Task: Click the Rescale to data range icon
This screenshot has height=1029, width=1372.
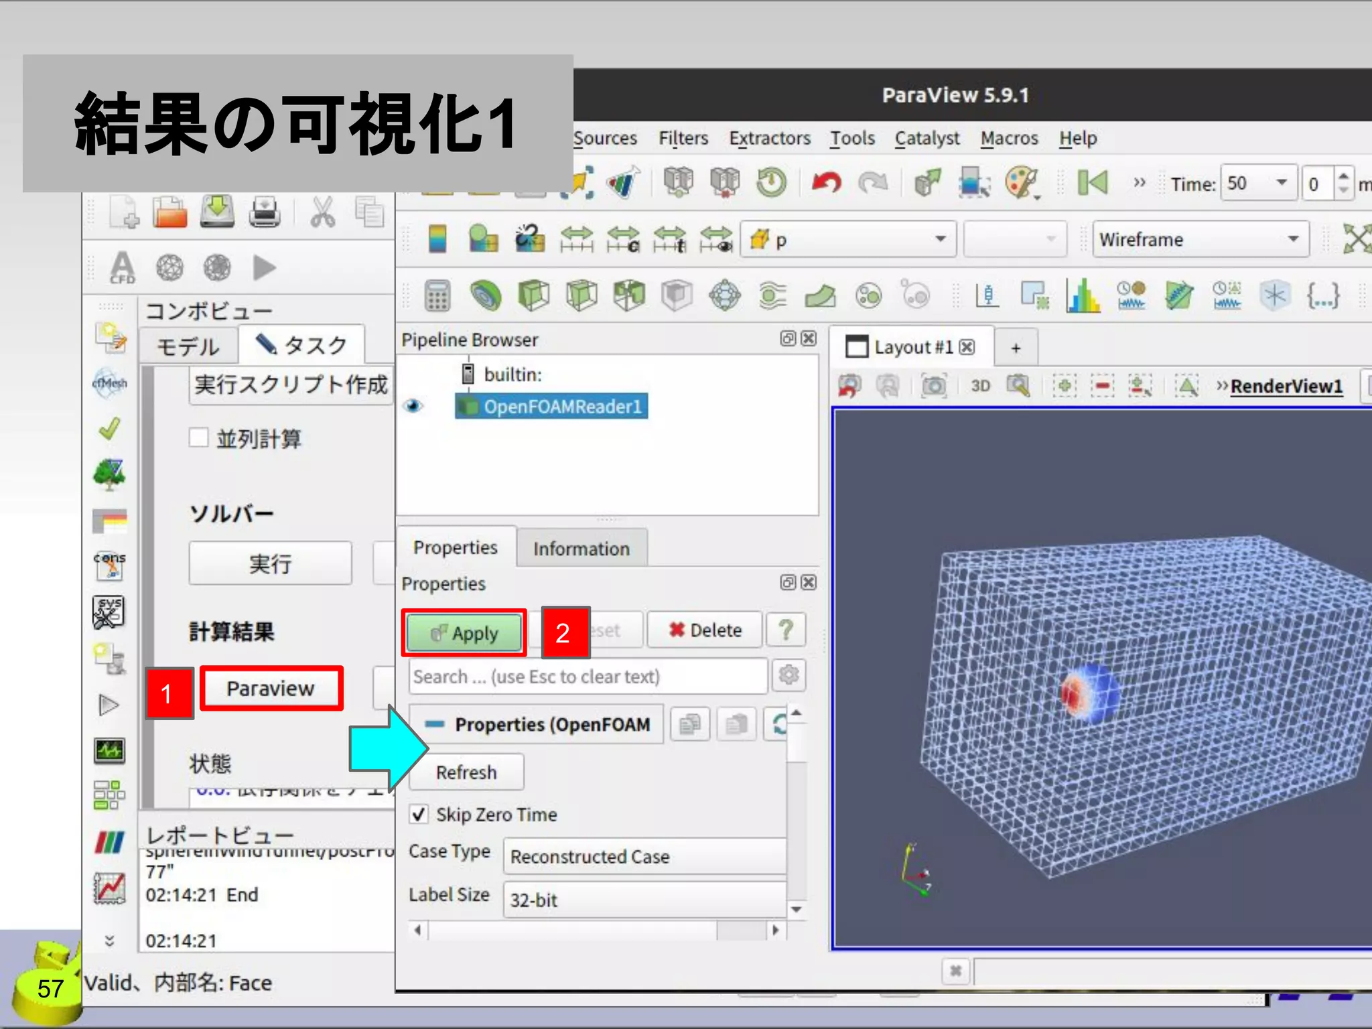Action: click(x=577, y=239)
